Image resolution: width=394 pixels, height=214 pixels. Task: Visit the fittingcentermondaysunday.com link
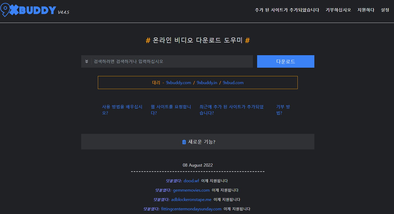[x=191, y=209]
